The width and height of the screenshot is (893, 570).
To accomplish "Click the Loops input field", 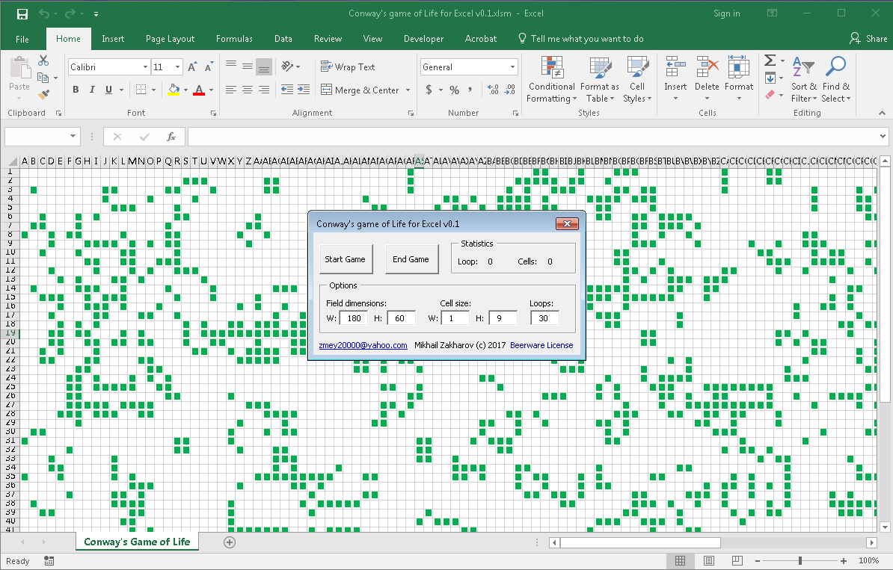I will [x=544, y=318].
